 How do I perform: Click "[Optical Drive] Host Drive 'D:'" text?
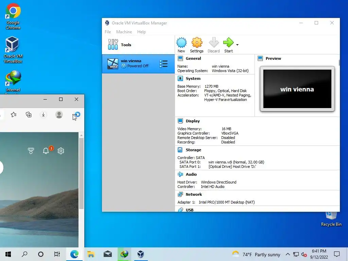[x=232, y=167]
